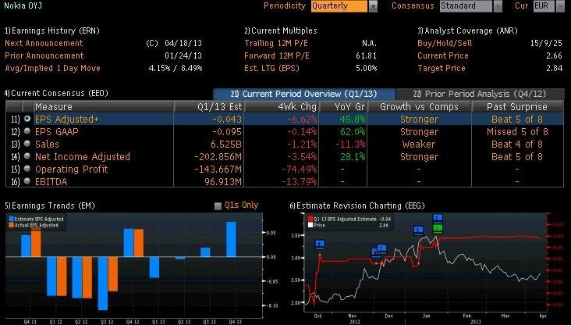Screen dimensions: 571x325
Task: Click the EBITDA measure name
Action: [51, 182]
